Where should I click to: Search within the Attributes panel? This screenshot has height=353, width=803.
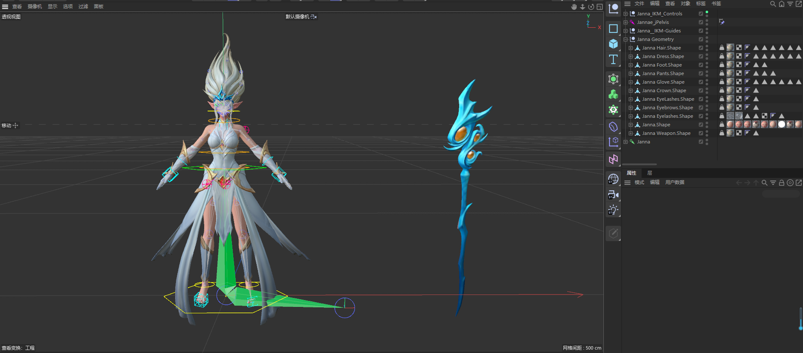765,183
